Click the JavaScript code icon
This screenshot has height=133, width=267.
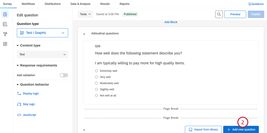19,115
